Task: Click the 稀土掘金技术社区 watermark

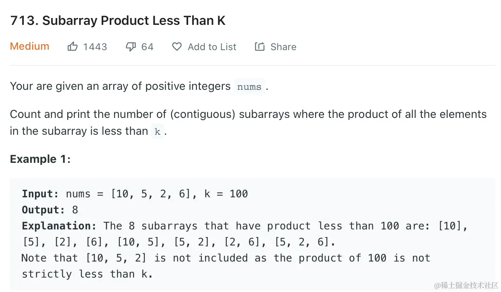Action: (x=466, y=285)
